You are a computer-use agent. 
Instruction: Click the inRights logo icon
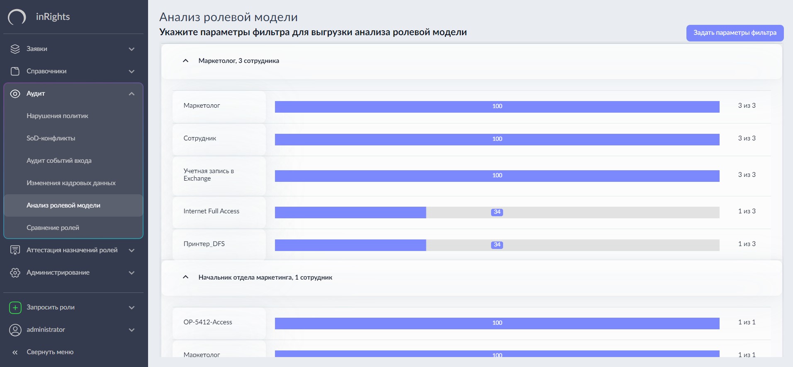pyautogui.click(x=17, y=17)
